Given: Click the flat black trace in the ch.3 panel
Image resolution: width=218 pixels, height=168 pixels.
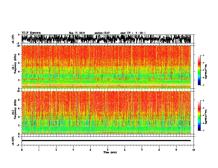Looking at the screenshot, I should coord(106,141).
